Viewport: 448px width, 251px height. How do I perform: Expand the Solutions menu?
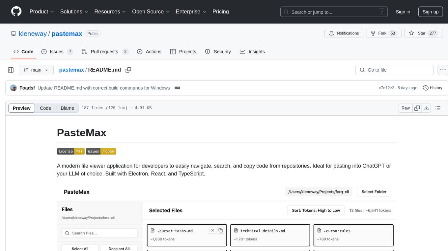[x=74, y=11]
